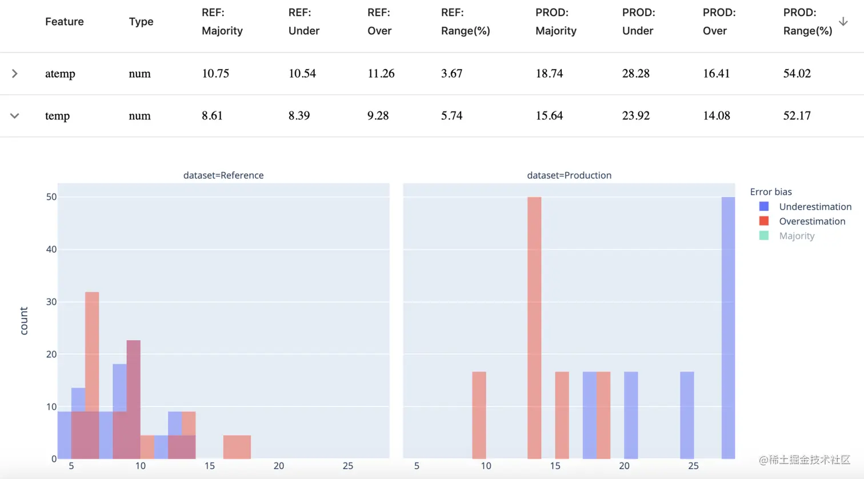Select the atemp feature name cell
864x479 pixels.
[60, 74]
